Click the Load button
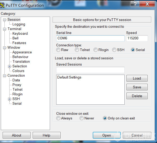The image size is (157, 143). pos(137,78)
